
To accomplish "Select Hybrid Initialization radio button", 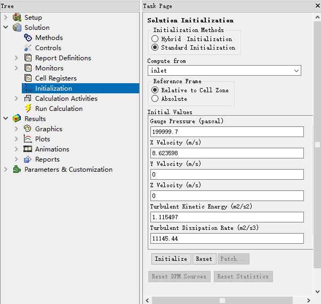I will (155, 39).
